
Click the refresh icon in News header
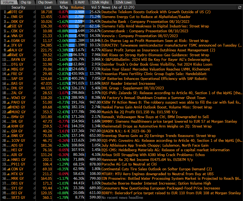click(239, 8)
